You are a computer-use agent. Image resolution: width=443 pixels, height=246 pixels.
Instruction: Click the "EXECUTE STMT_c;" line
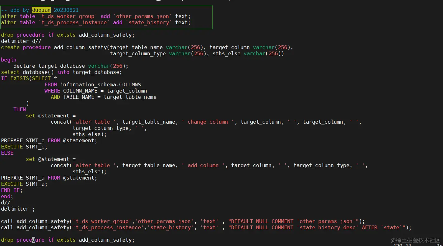(x=24, y=147)
